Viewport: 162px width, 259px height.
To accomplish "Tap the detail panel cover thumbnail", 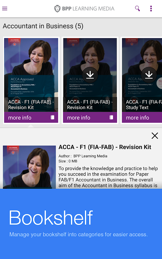I will click(29, 167).
